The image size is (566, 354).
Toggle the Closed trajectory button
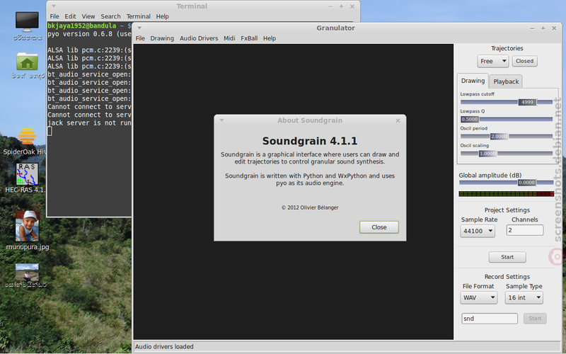pyautogui.click(x=524, y=61)
